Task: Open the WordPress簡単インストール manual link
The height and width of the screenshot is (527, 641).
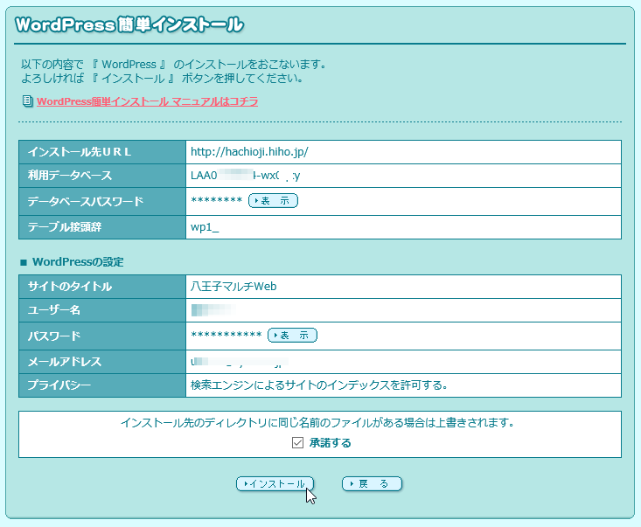Action: 147,101
